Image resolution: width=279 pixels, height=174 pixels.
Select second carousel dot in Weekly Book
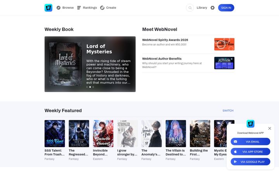(90, 87)
